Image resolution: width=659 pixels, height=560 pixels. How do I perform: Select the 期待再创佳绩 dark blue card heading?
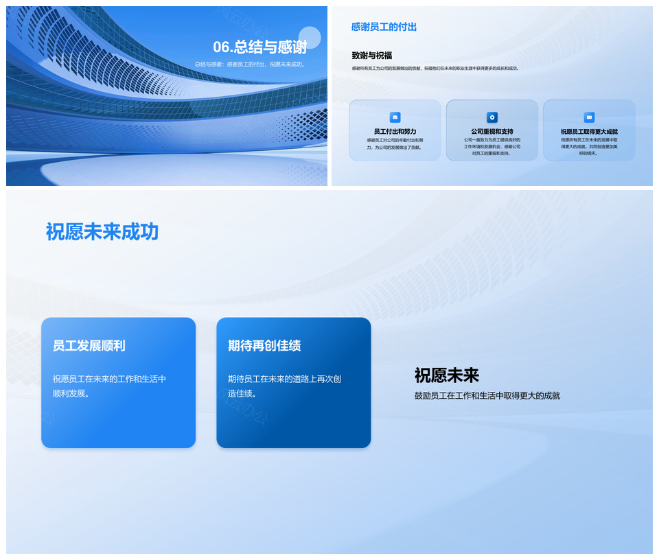click(x=264, y=346)
